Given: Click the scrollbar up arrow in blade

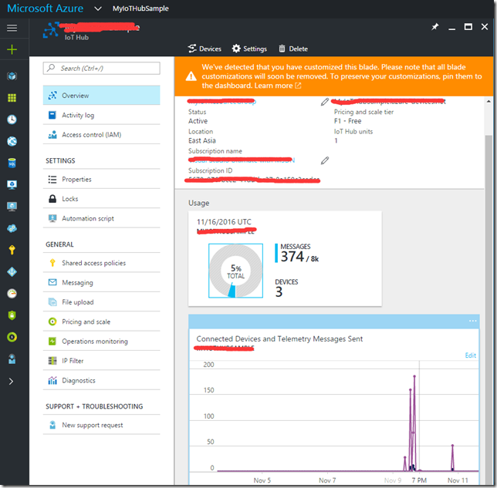Looking at the screenshot, I should [x=489, y=101].
